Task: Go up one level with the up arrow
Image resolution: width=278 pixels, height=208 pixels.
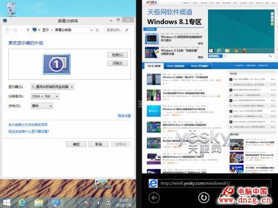Action: click(28, 30)
